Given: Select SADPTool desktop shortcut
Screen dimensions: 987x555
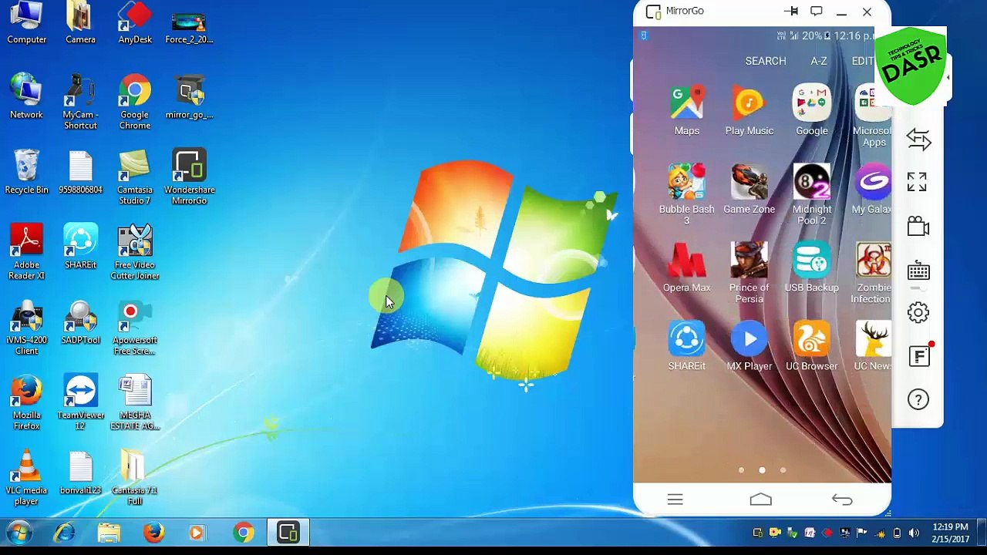Looking at the screenshot, I should 80,321.
